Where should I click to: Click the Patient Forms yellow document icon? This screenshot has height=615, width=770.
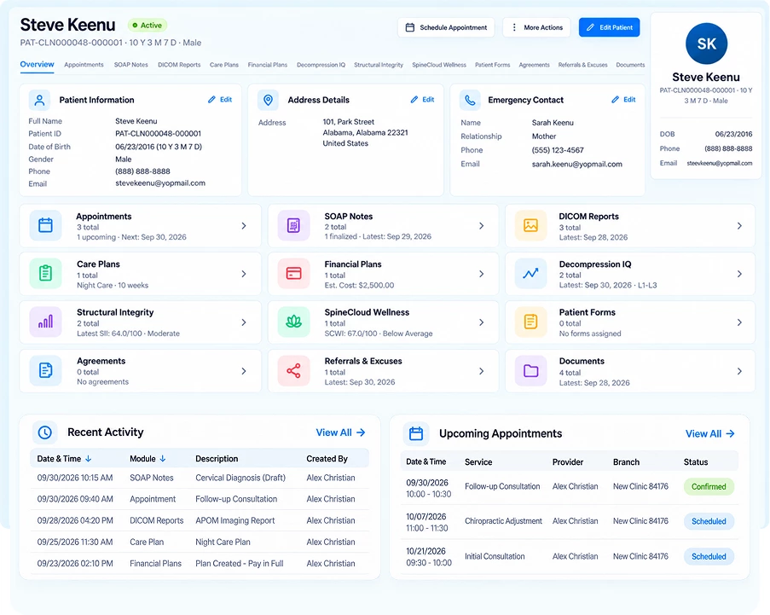[531, 322]
